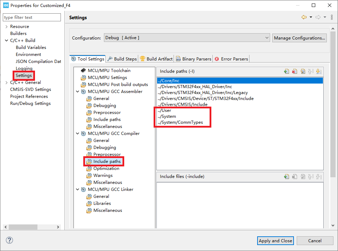Switch to the Build Steps tab
This screenshot has width=338, height=251.
tap(122, 59)
